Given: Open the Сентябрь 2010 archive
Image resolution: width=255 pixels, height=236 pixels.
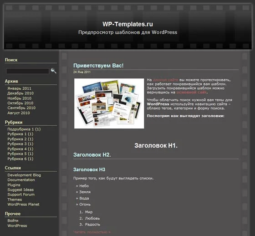Looking at the screenshot, I should point(21,108).
